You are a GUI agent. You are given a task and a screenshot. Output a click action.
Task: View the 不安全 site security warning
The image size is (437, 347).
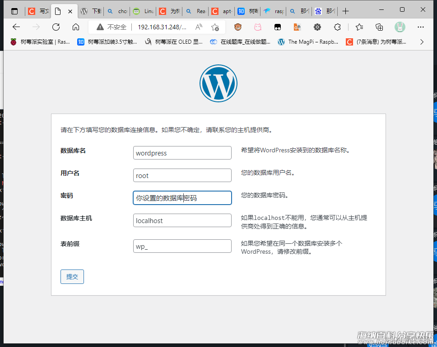pos(111,27)
